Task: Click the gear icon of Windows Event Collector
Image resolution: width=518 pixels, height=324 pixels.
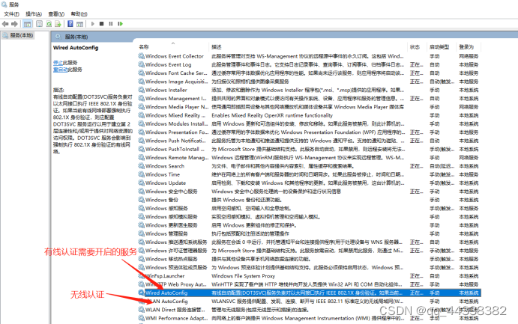Action: pyautogui.click(x=142, y=56)
